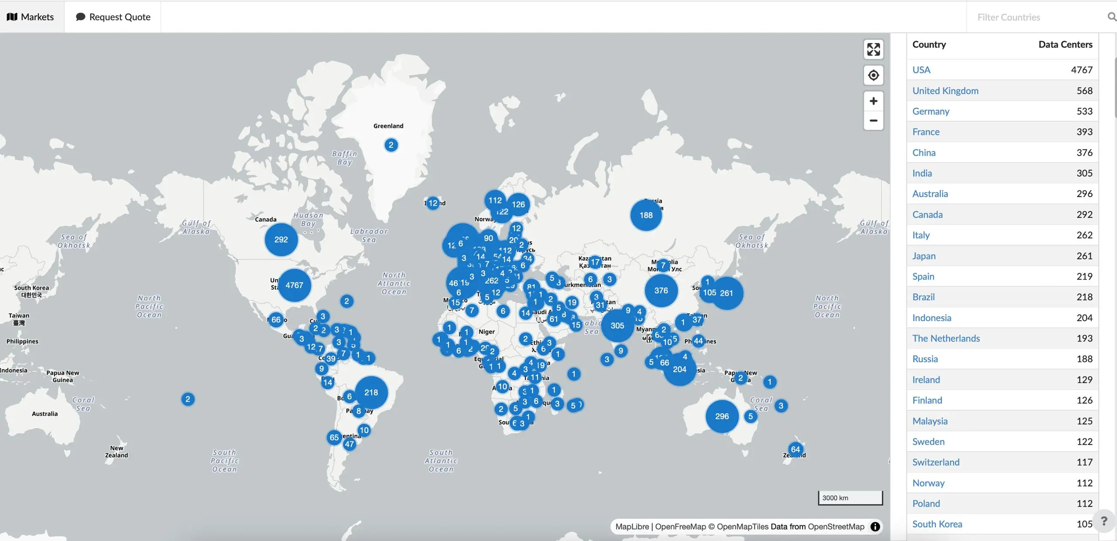Click the 296 cluster over Australia

[x=722, y=416]
